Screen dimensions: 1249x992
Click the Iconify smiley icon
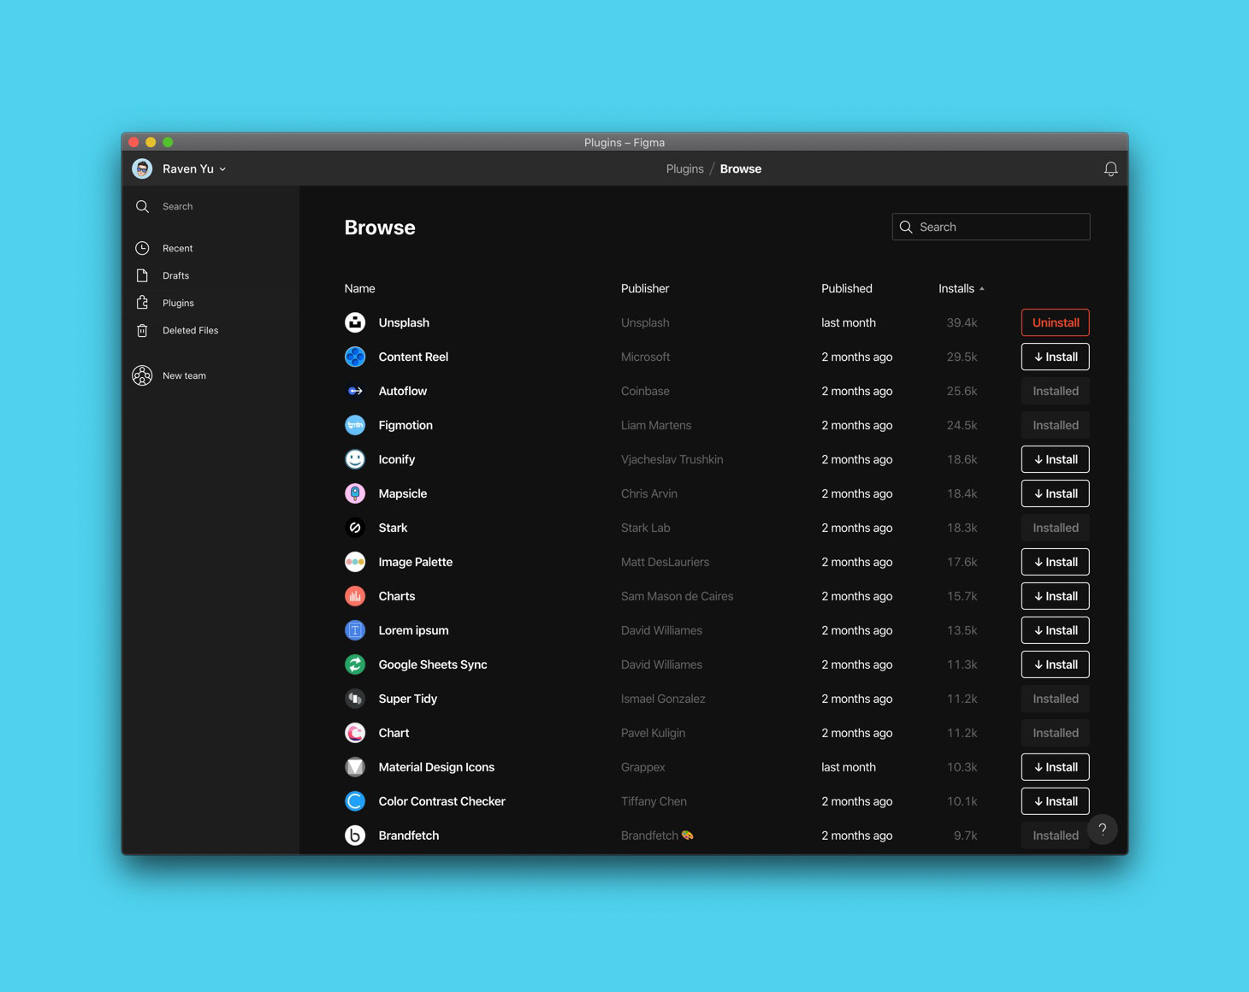point(355,459)
